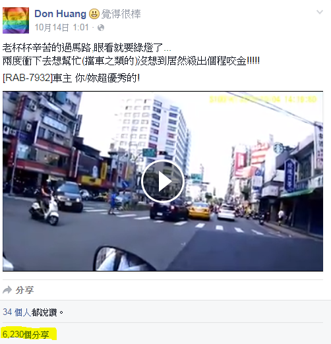Click the [RAB-7932] license plate text line
This screenshot has width=331, height=344.
[x=71, y=78]
